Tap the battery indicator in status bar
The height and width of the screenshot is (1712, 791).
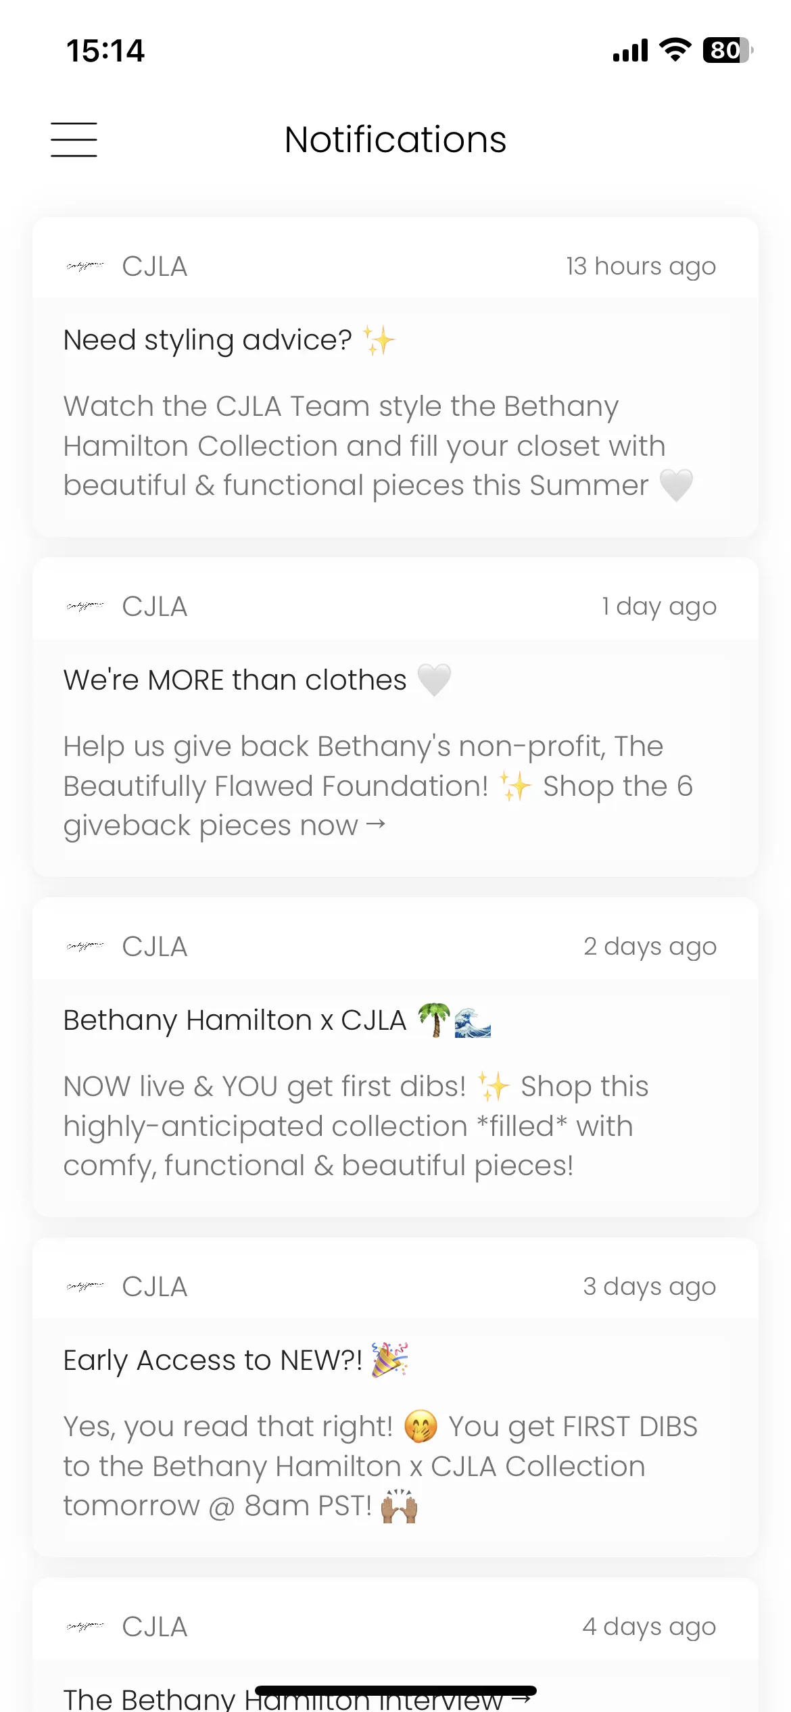coord(728,50)
